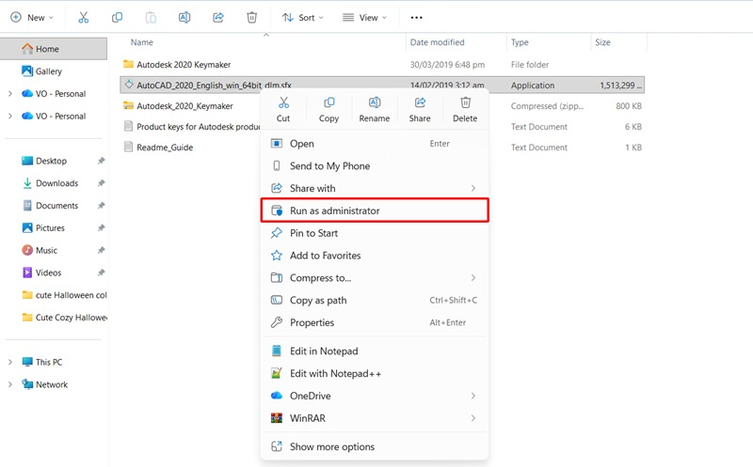Select Run as administrator
Viewport: 753px width, 467px height.
[375, 211]
